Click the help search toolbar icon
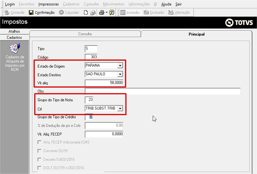 coord(112,12)
